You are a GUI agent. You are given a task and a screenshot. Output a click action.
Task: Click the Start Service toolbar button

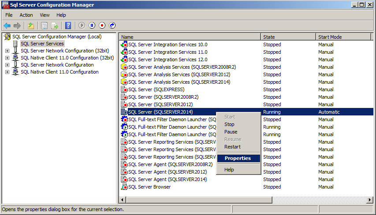click(82, 26)
